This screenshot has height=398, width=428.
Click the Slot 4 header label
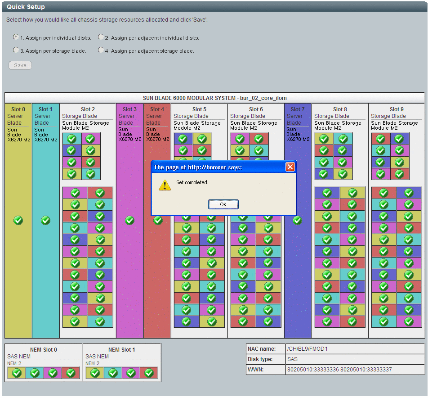[157, 109]
